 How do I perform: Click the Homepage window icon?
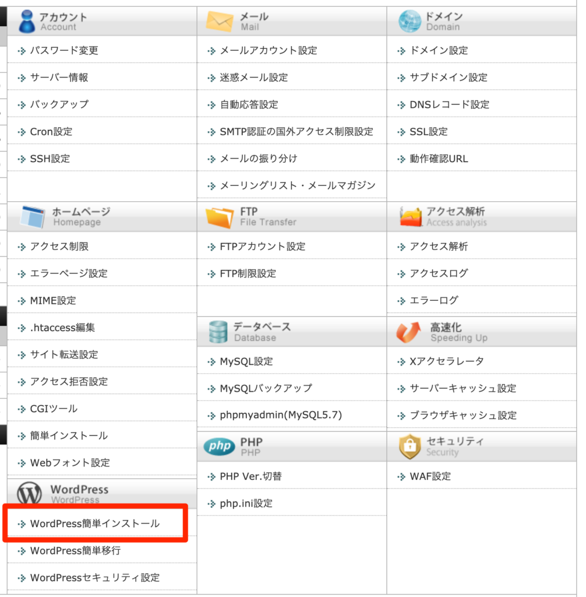tap(33, 217)
